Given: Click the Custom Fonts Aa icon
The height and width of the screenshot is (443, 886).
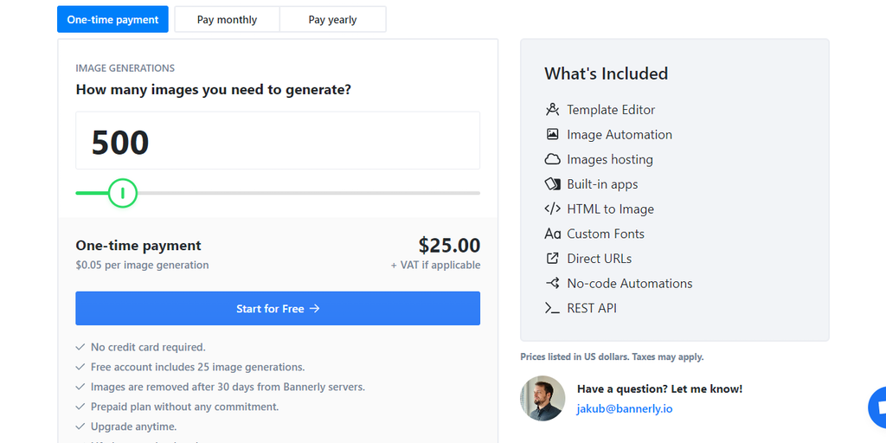Looking at the screenshot, I should pyautogui.click(x=552, y=234).
